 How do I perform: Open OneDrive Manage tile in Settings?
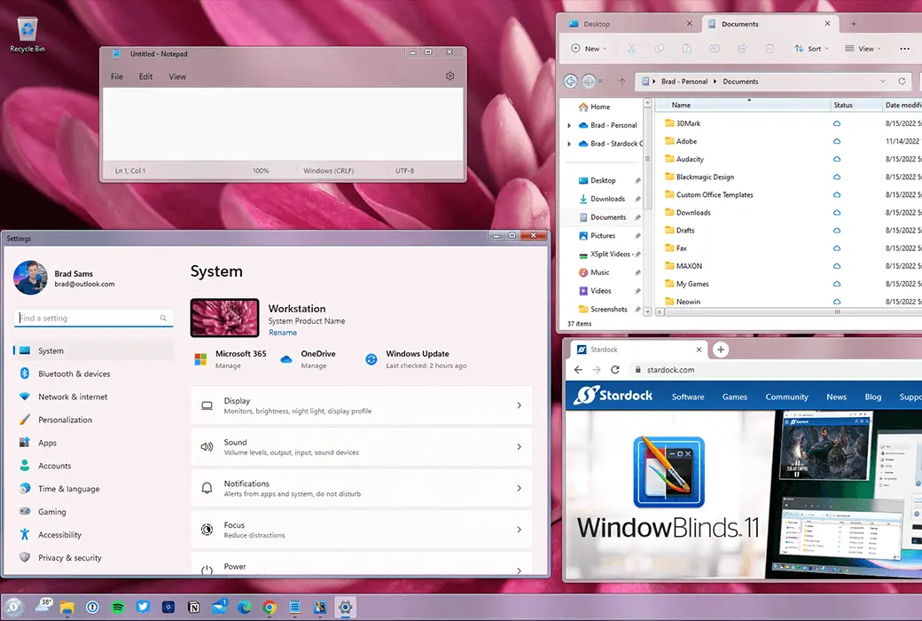(309, 359)
